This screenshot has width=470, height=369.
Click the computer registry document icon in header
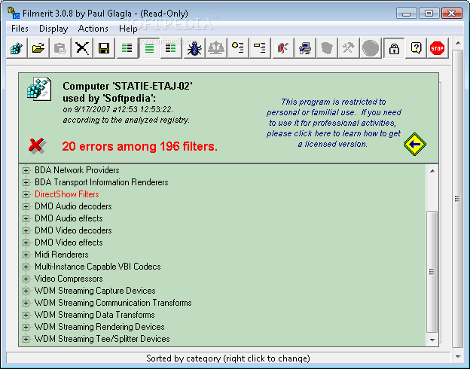(x=39, y=89)
